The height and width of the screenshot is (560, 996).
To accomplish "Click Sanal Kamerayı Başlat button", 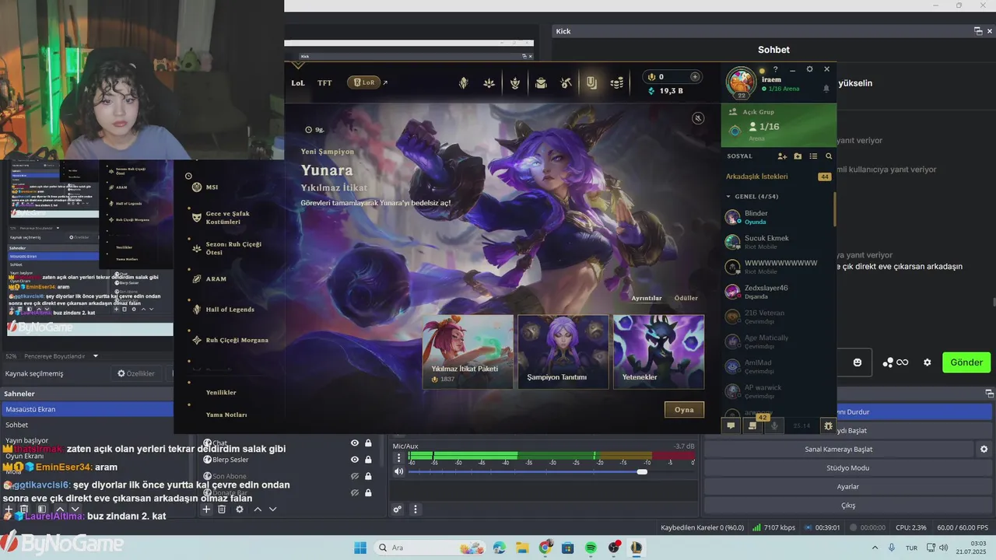I will pyautogui.click(x=838, y=450).
